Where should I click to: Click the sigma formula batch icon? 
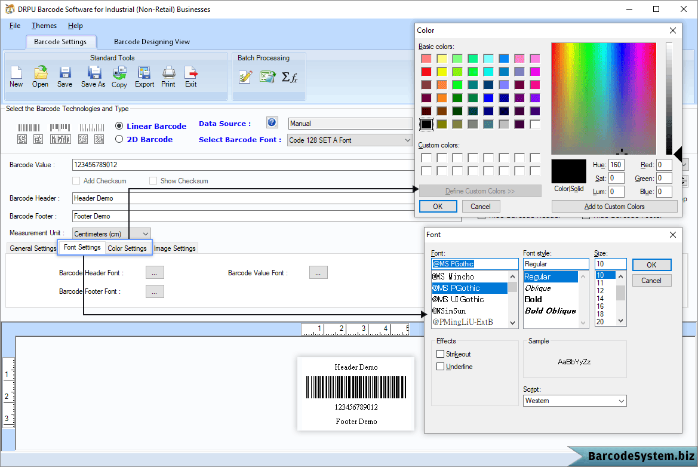pyautogui.click(x=290, y=77)
